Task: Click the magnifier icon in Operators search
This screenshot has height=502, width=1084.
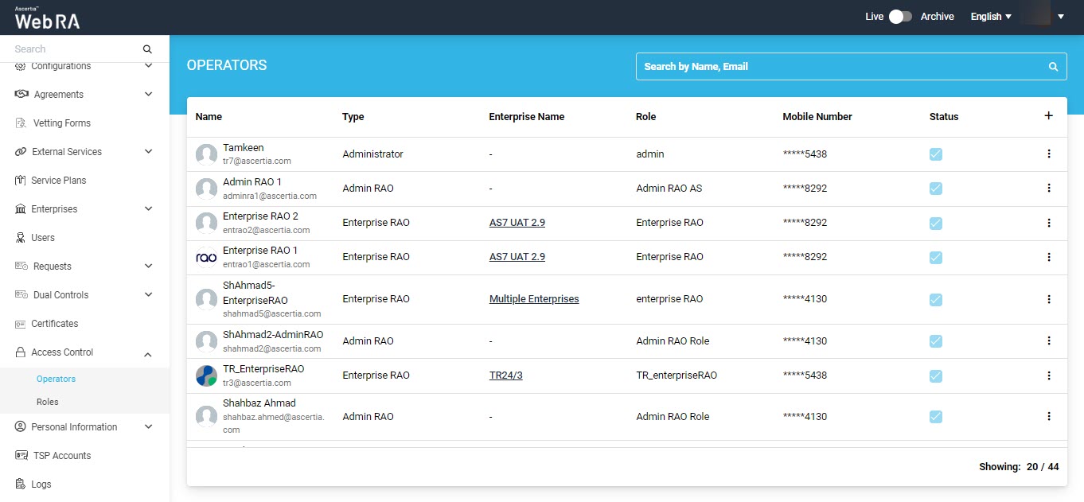Action: click(x=1053, y=67)
